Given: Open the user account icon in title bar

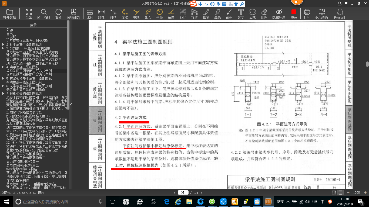Looking at the screenshot, I should coord(340,4).
